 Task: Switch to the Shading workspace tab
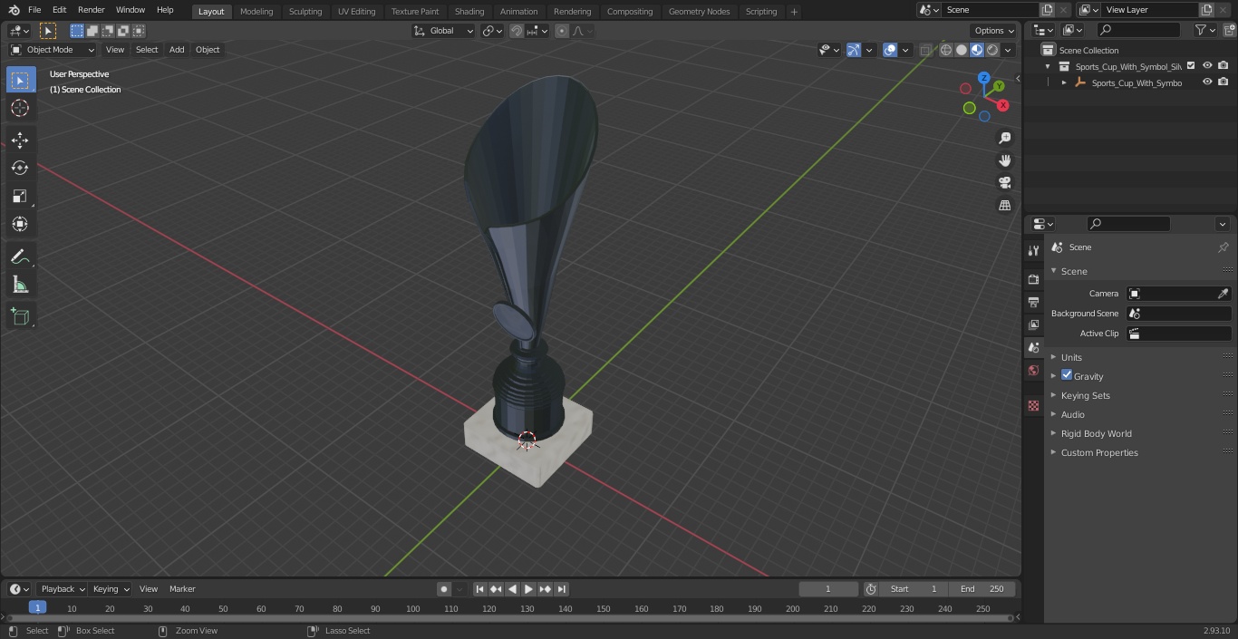pos(469,11)
